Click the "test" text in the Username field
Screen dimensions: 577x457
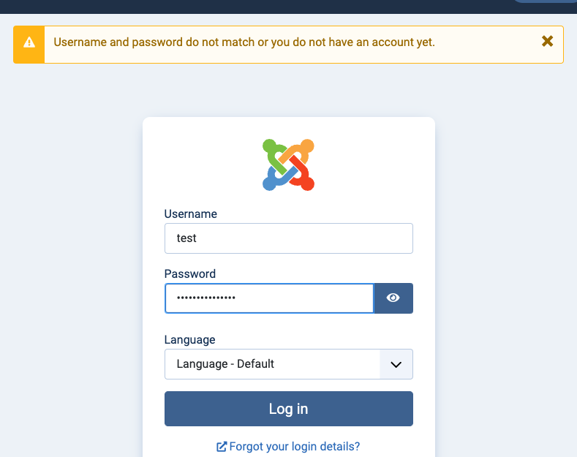pyautogui.click(x=187, y=238)
